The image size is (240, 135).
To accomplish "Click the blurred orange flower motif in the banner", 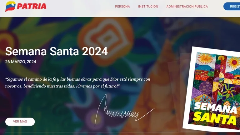I will [x=106, y=40].
